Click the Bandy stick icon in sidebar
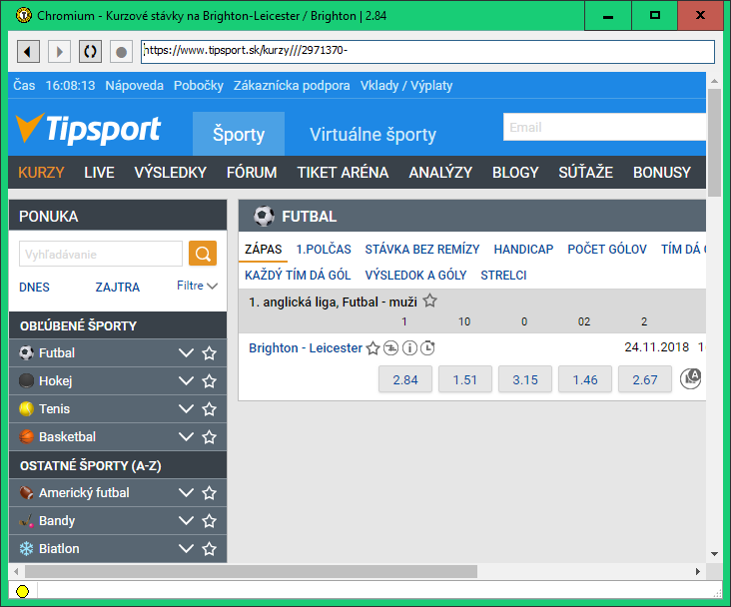The height and width of the screenshot is (607, 731). click(x=27, y=521)
